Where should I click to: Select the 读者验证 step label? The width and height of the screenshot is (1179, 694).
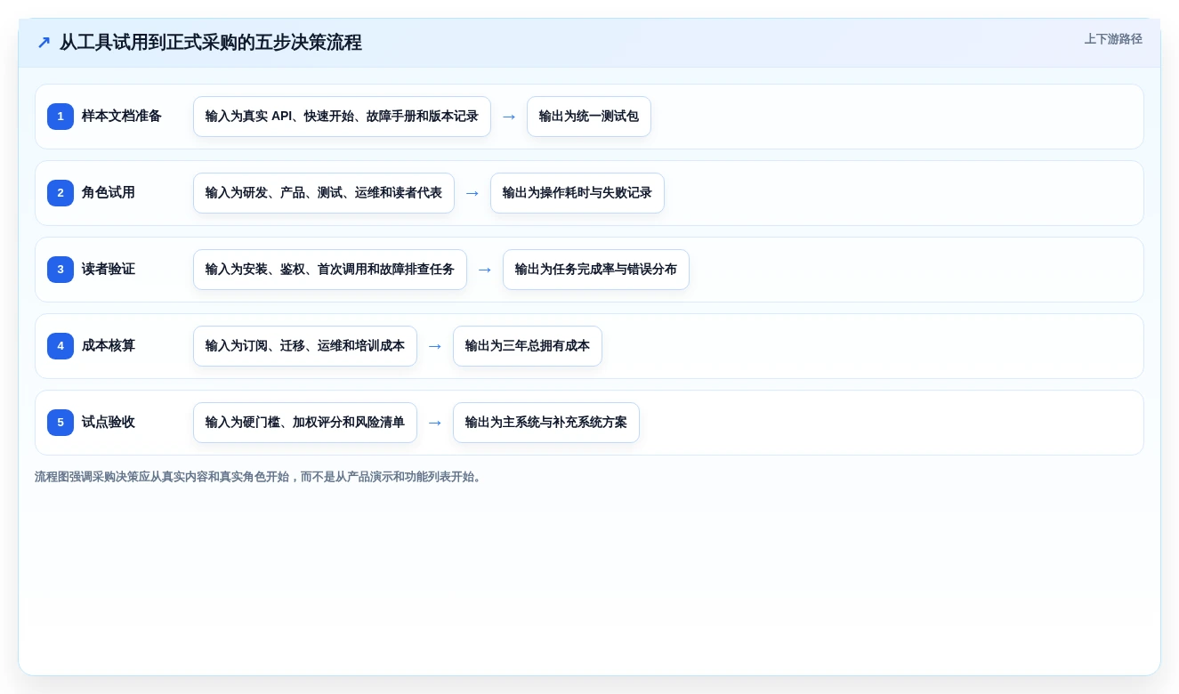tap(109, 270)
